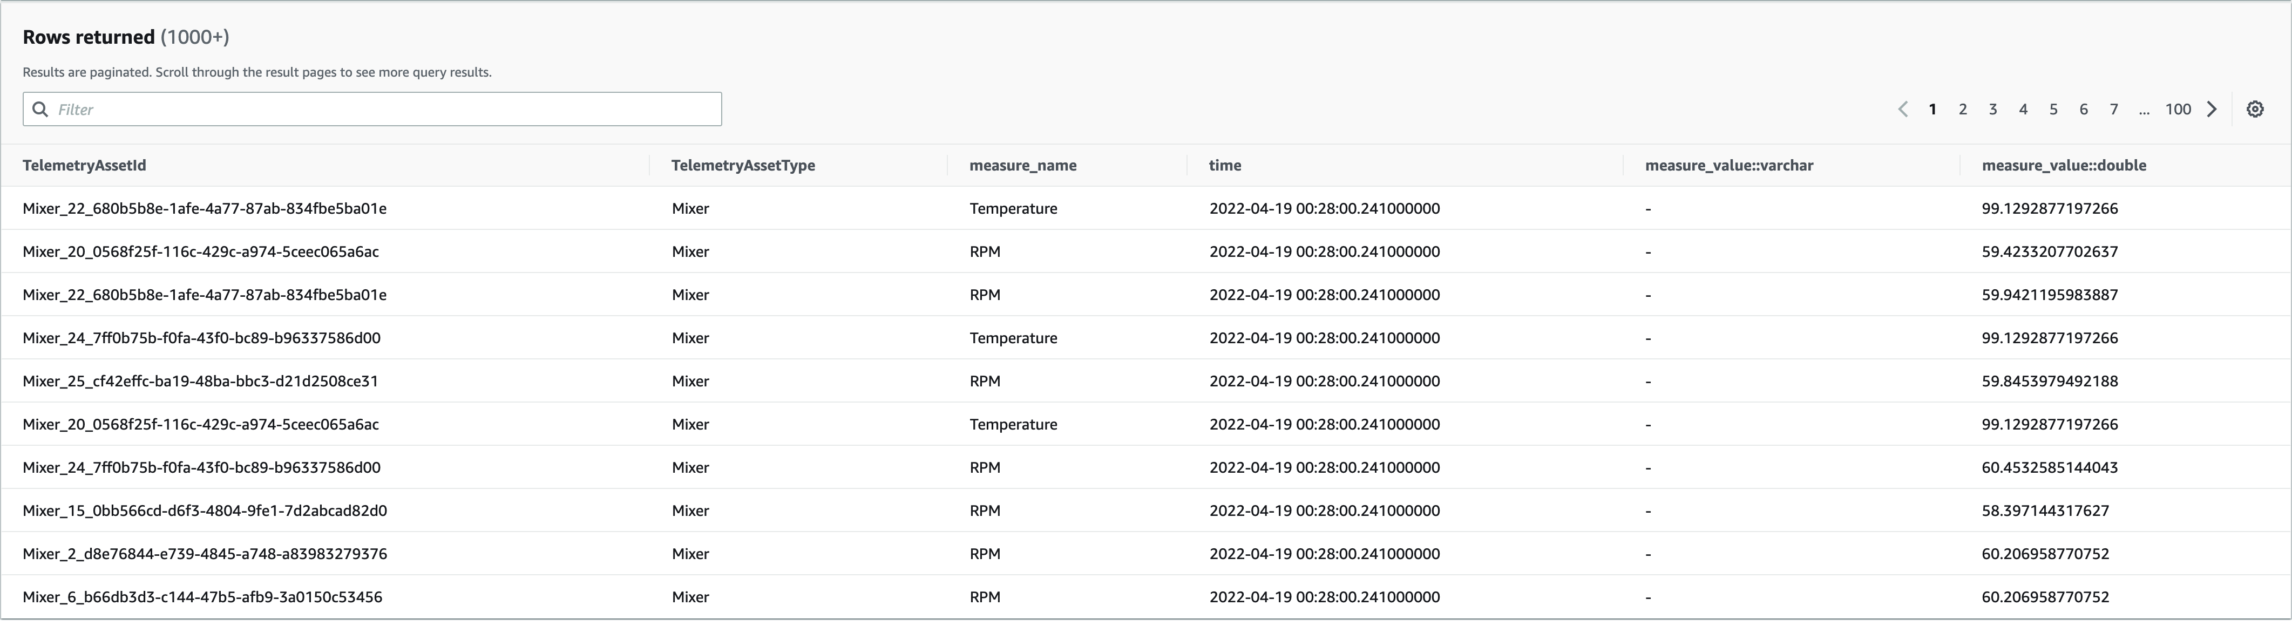Open table preferences gear icon
The width and height of the screenshot is (2292, 626).
click(2255, 110)
